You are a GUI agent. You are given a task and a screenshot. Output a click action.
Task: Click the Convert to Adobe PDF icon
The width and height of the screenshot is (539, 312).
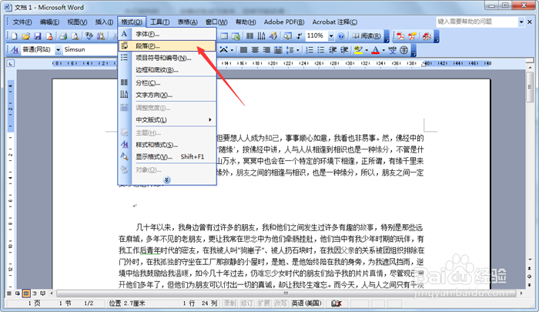(x=400, y=36)
